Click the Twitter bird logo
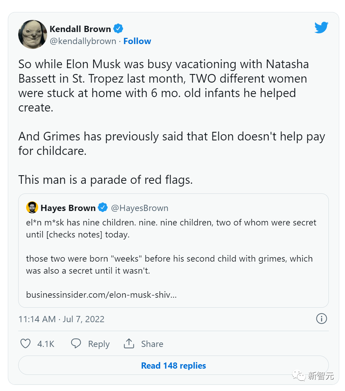 tap(321, 28)
